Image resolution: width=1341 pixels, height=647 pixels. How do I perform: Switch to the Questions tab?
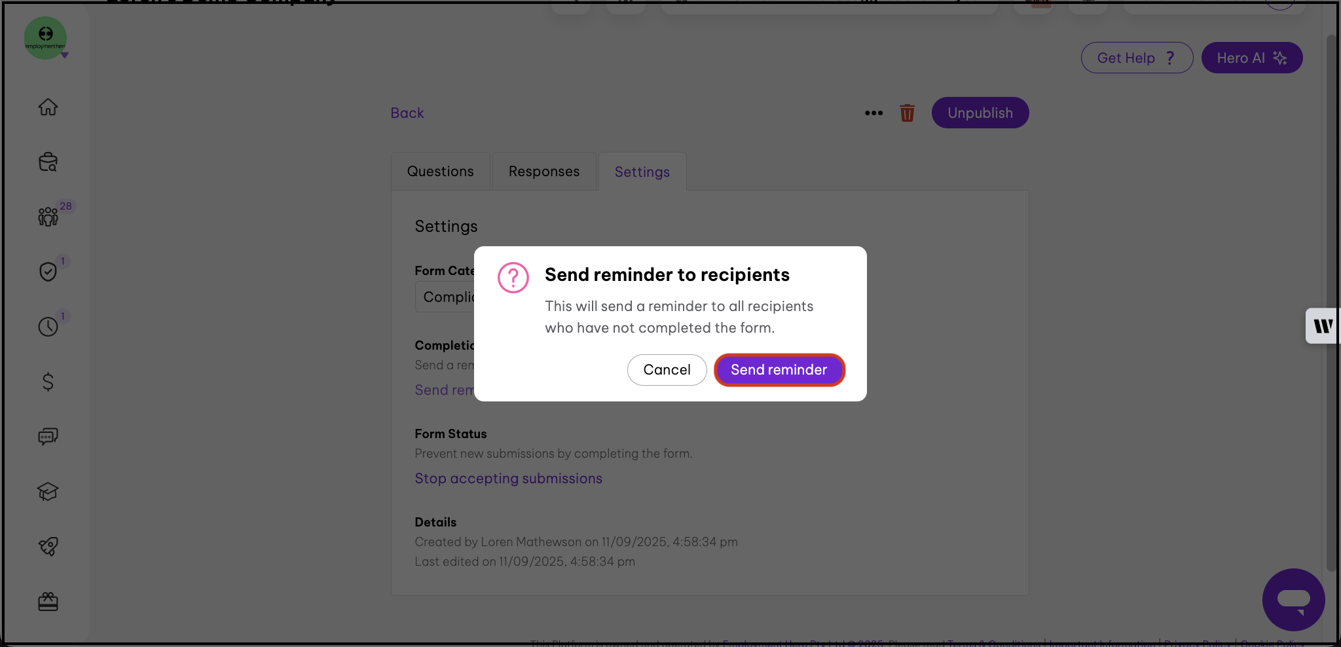pos(440,172)
